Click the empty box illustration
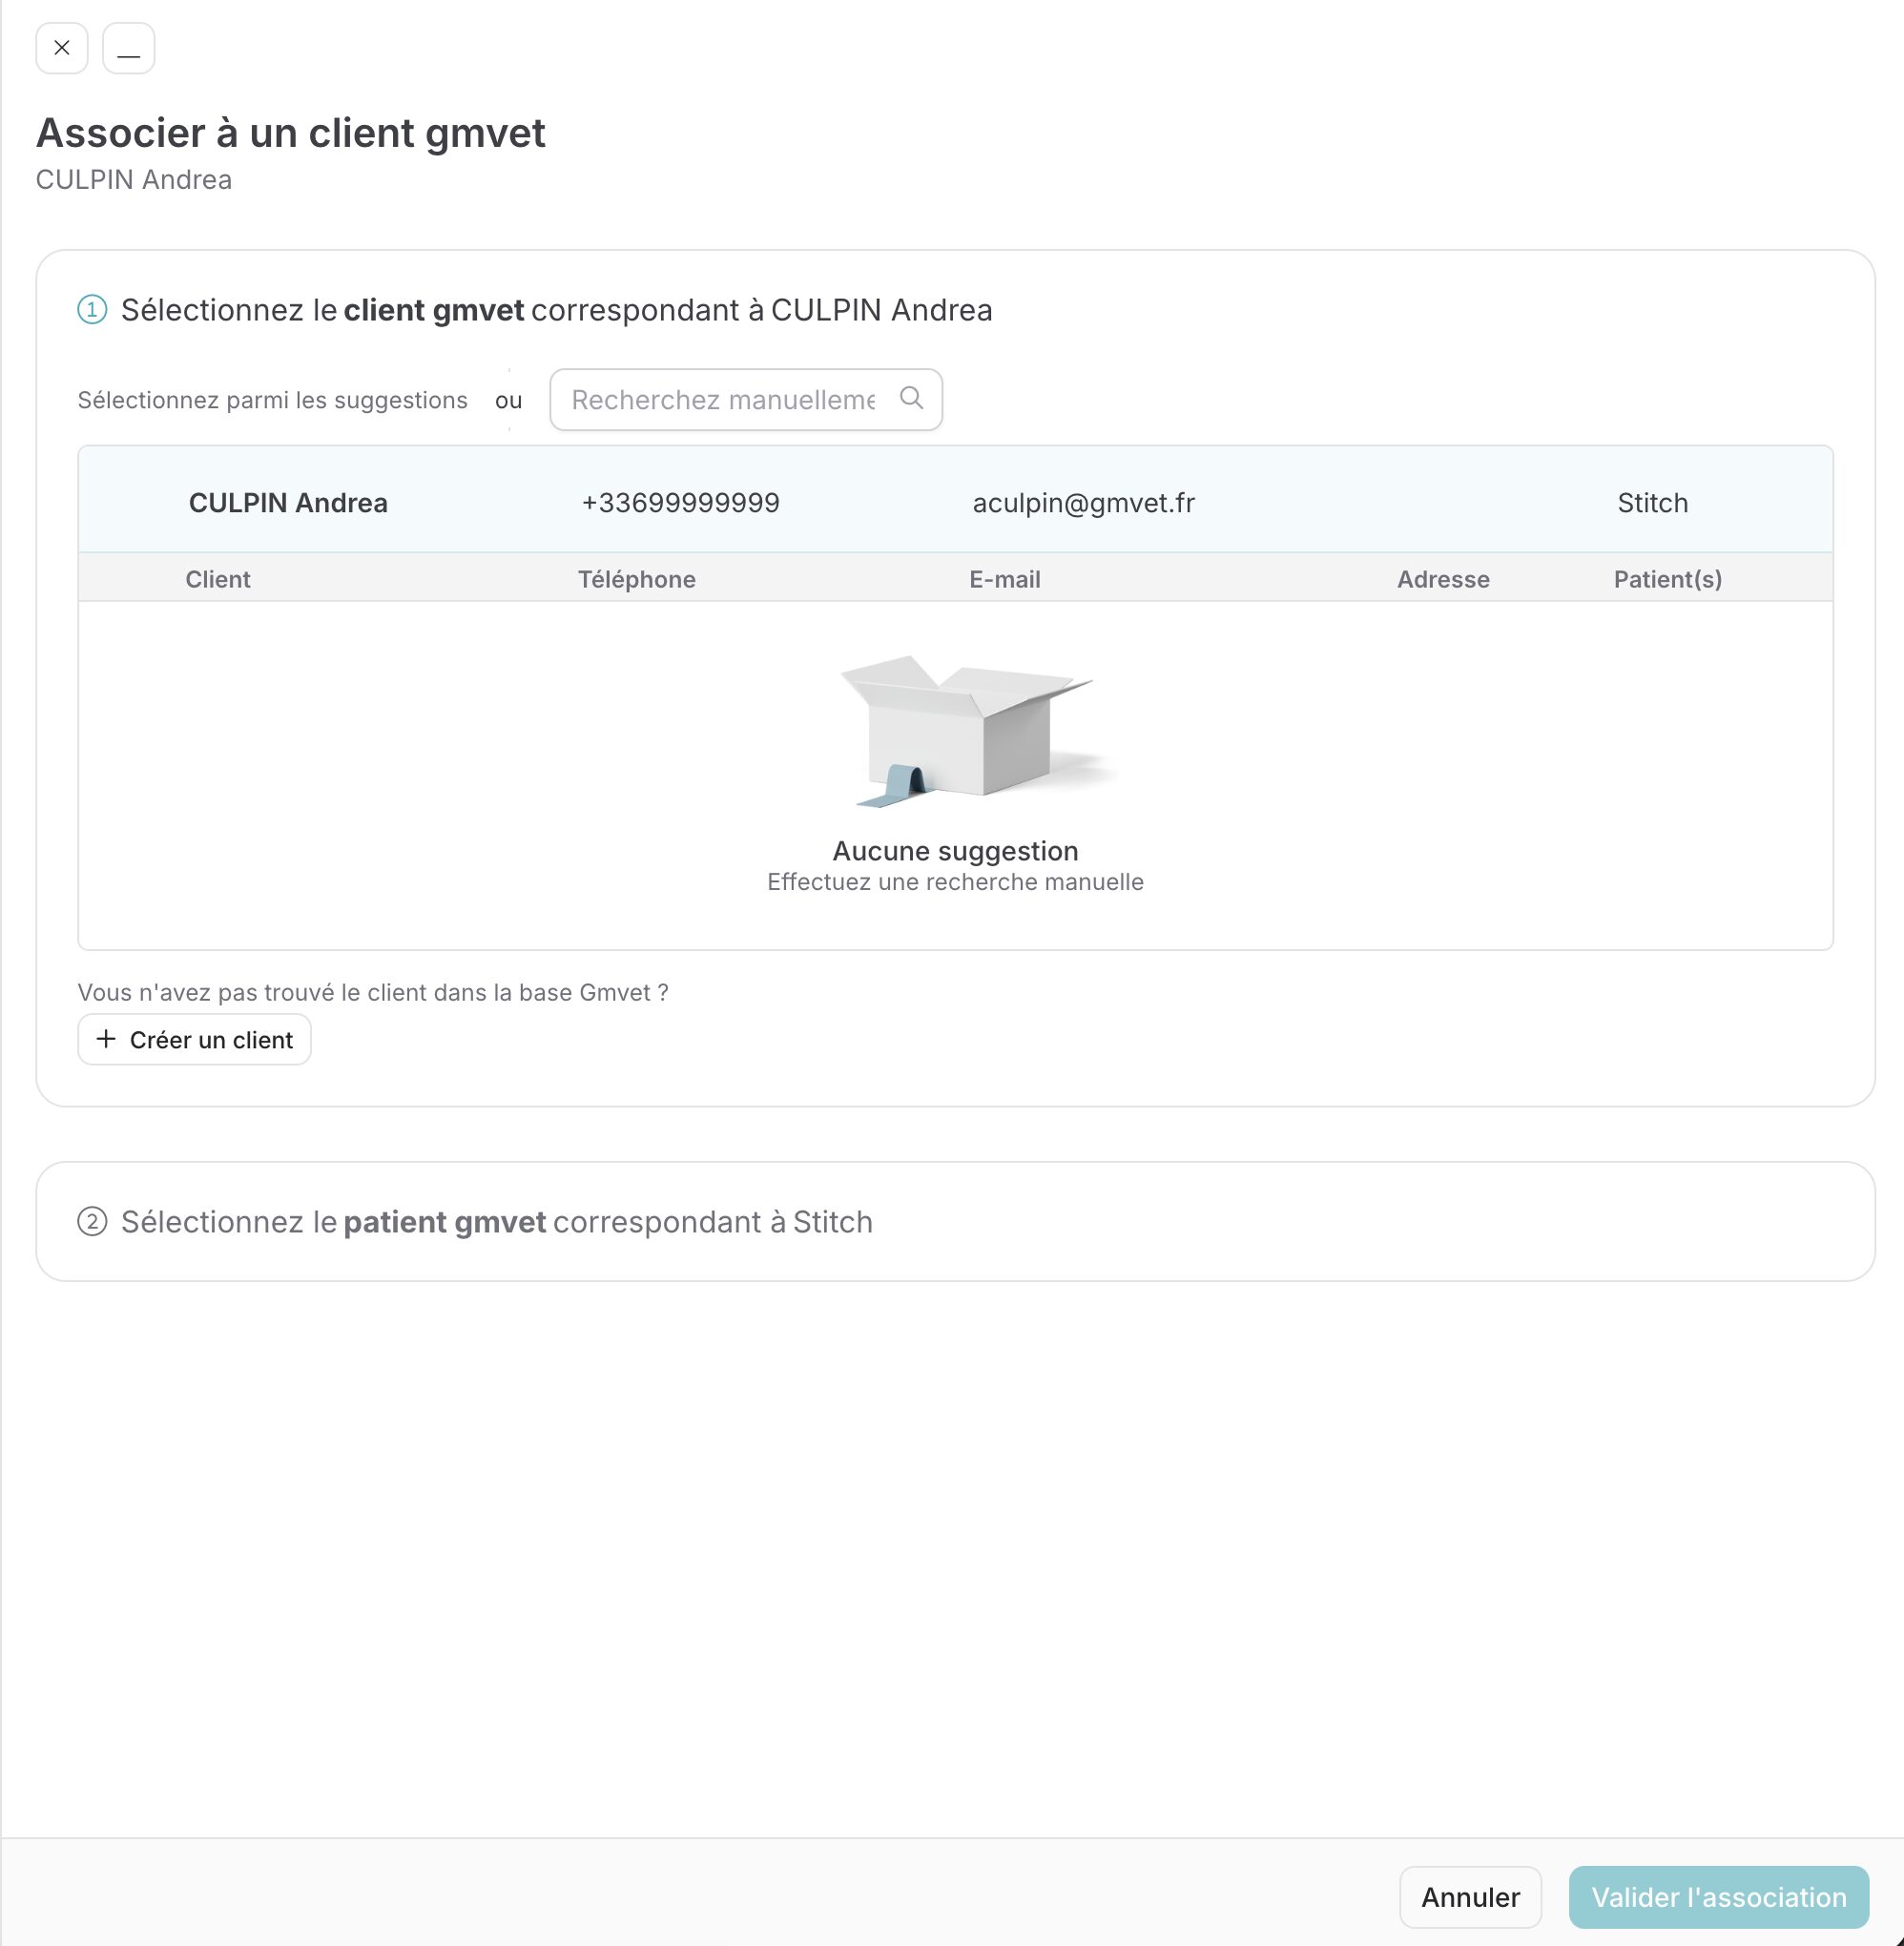Image resolution: width=1904 pixels, height=1946 pixels. 975,730
